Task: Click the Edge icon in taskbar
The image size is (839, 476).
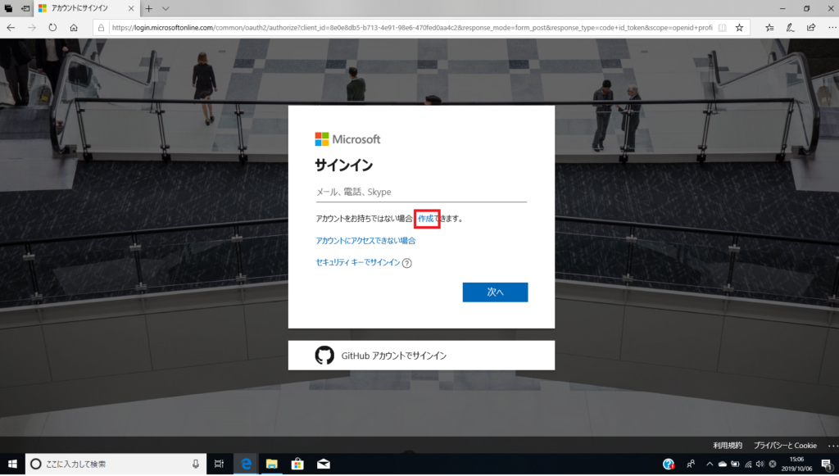Action: click(246, 464)
